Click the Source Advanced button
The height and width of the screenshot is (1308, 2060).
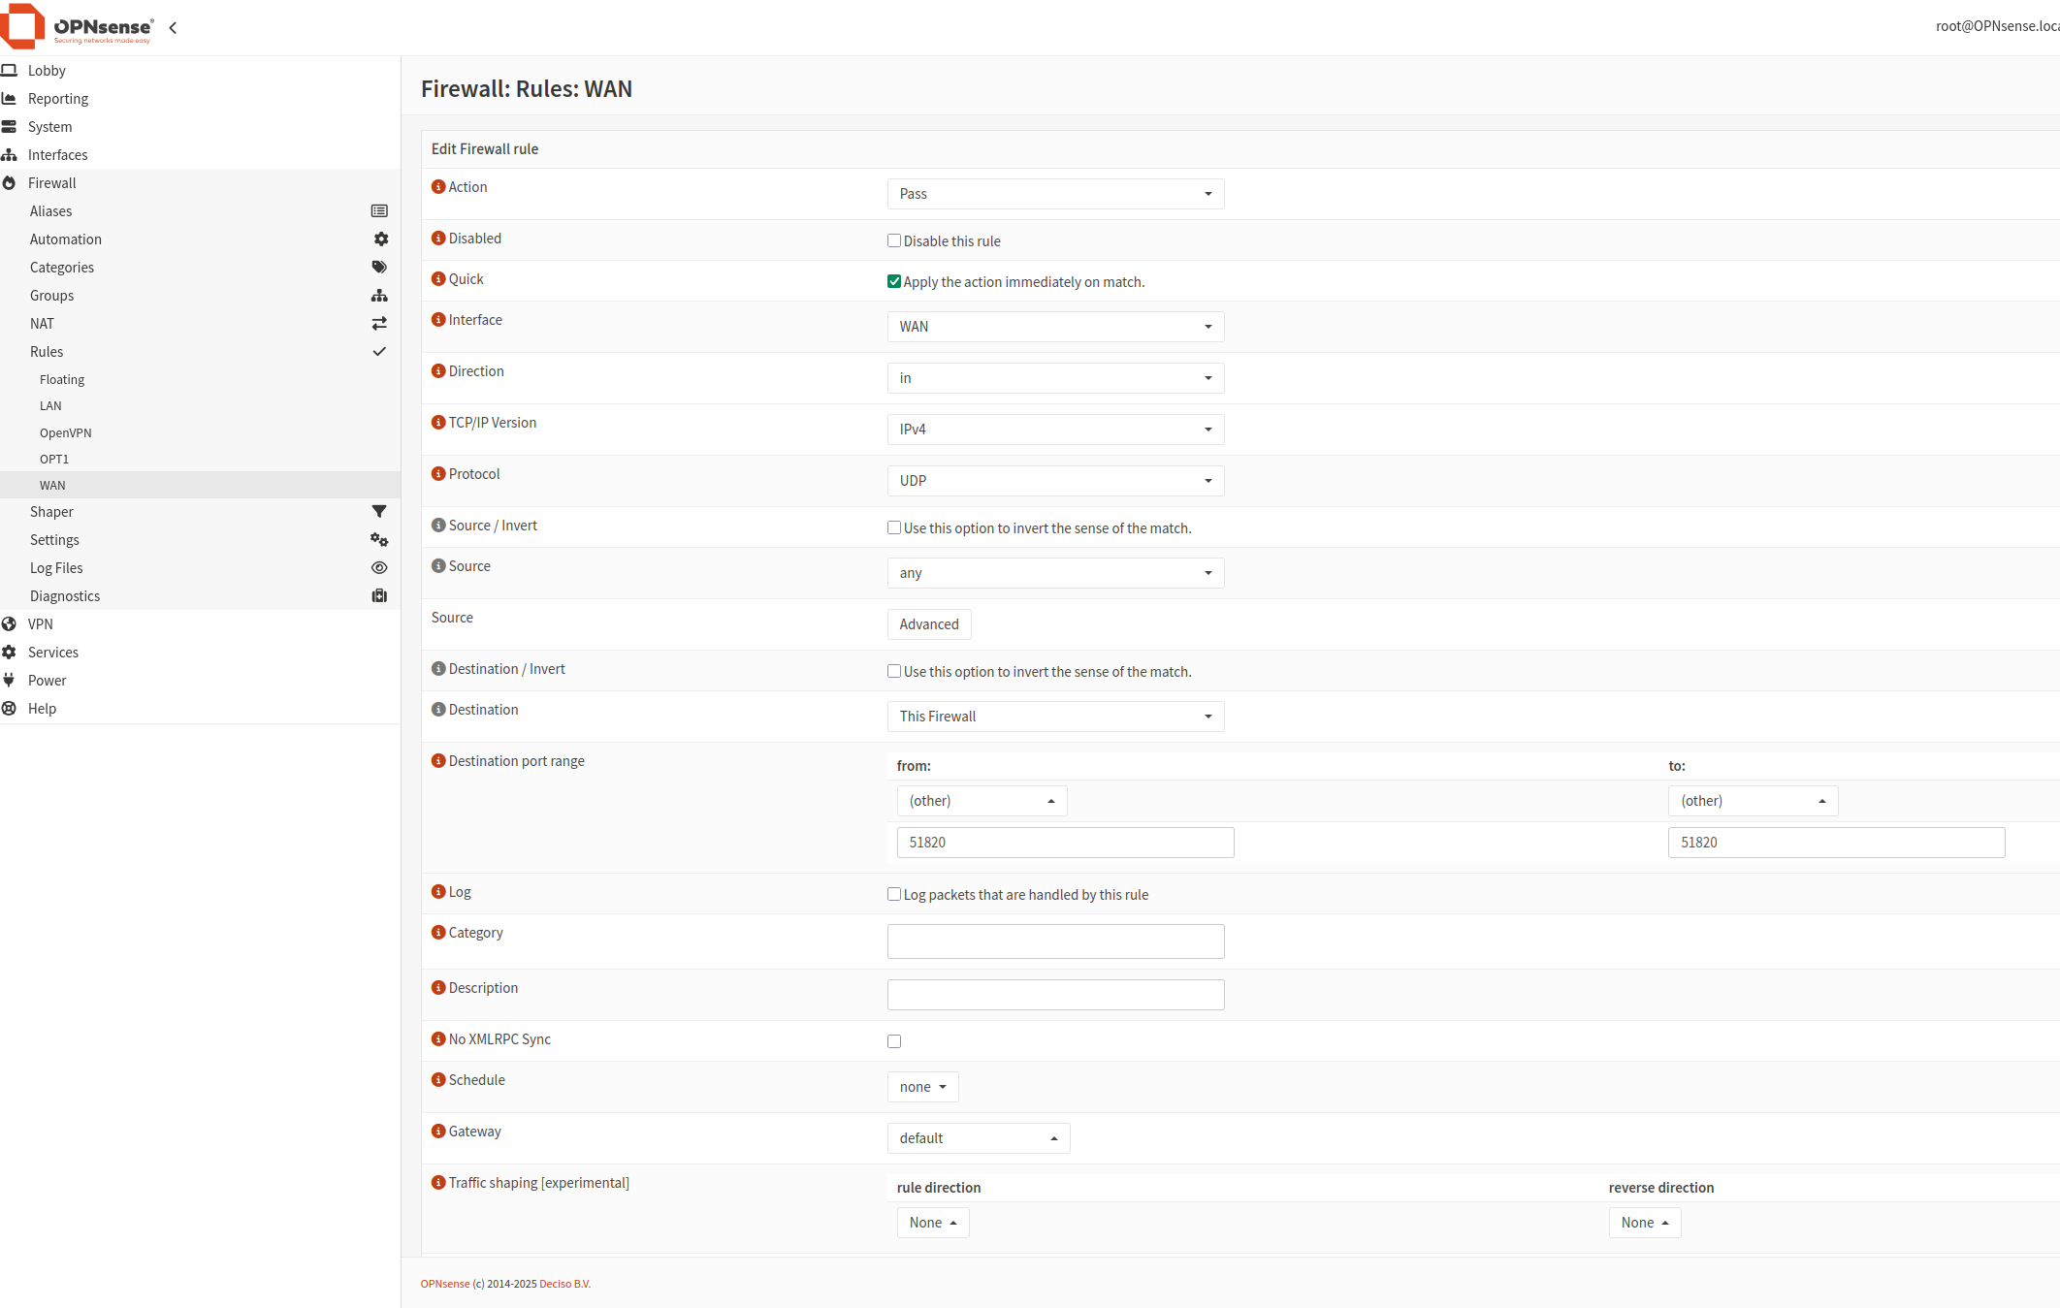[928, 624]
